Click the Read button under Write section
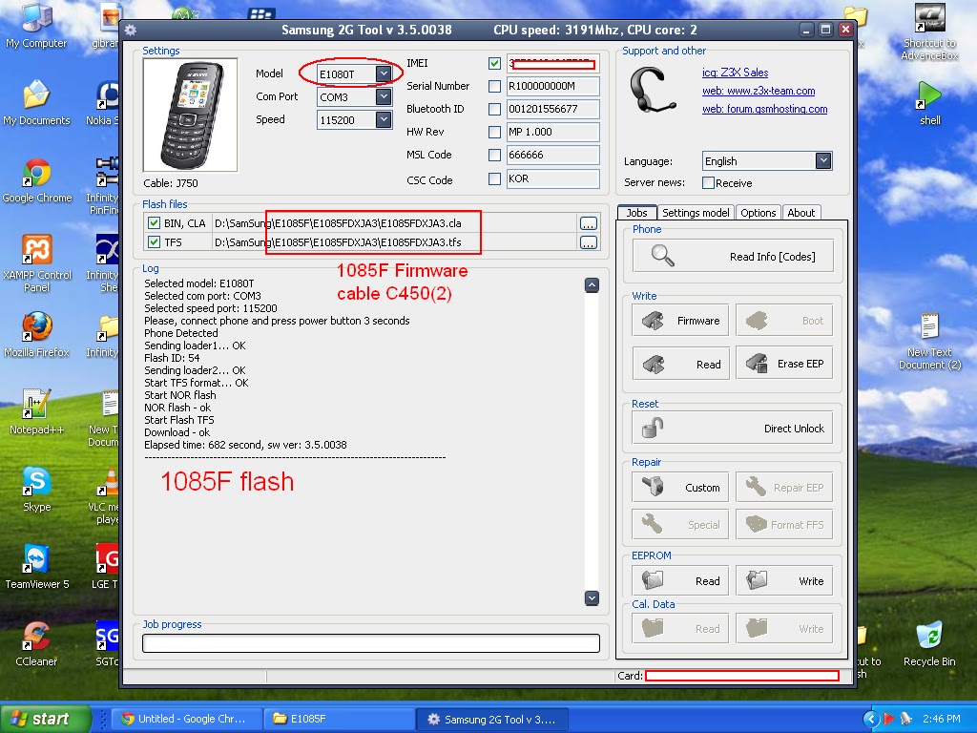The image size is (977, 733). click(680, 364)
